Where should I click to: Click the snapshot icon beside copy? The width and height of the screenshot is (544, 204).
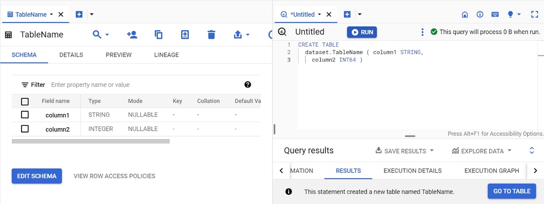[x=185, y=35]
